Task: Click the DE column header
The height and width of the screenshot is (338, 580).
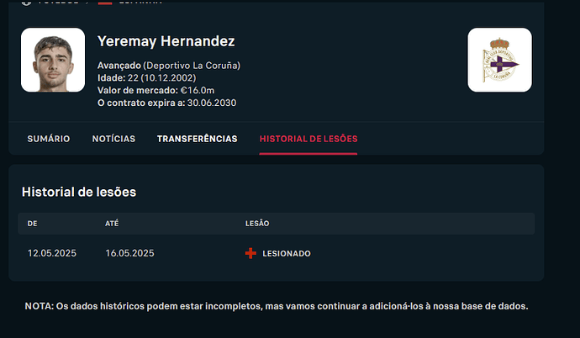Action: (33, 224)
